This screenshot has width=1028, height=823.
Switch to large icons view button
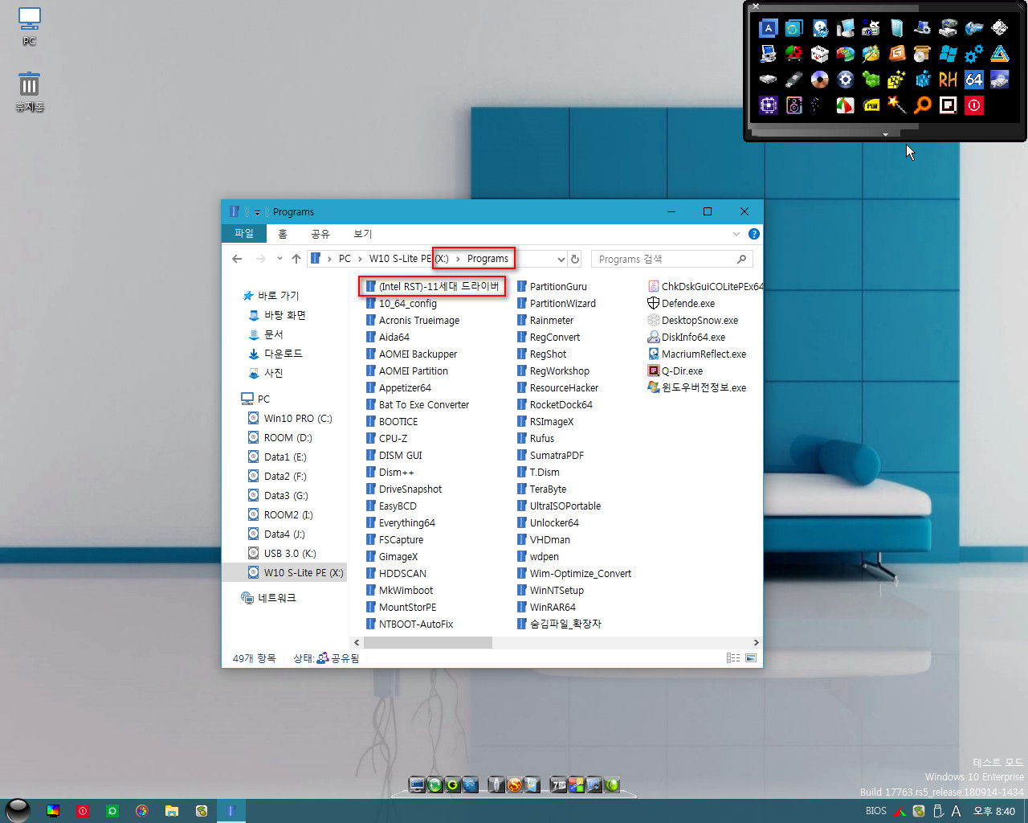751,657
